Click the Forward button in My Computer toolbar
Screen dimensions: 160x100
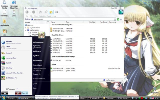point(34,12)
